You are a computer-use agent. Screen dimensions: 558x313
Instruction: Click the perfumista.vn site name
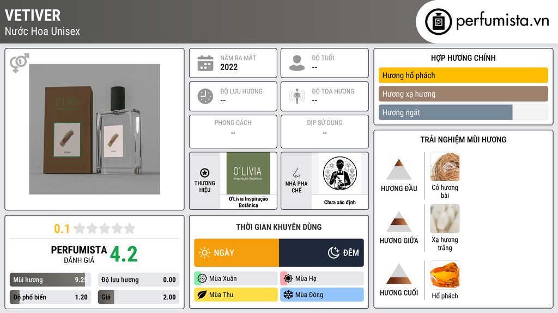point(502,21)
